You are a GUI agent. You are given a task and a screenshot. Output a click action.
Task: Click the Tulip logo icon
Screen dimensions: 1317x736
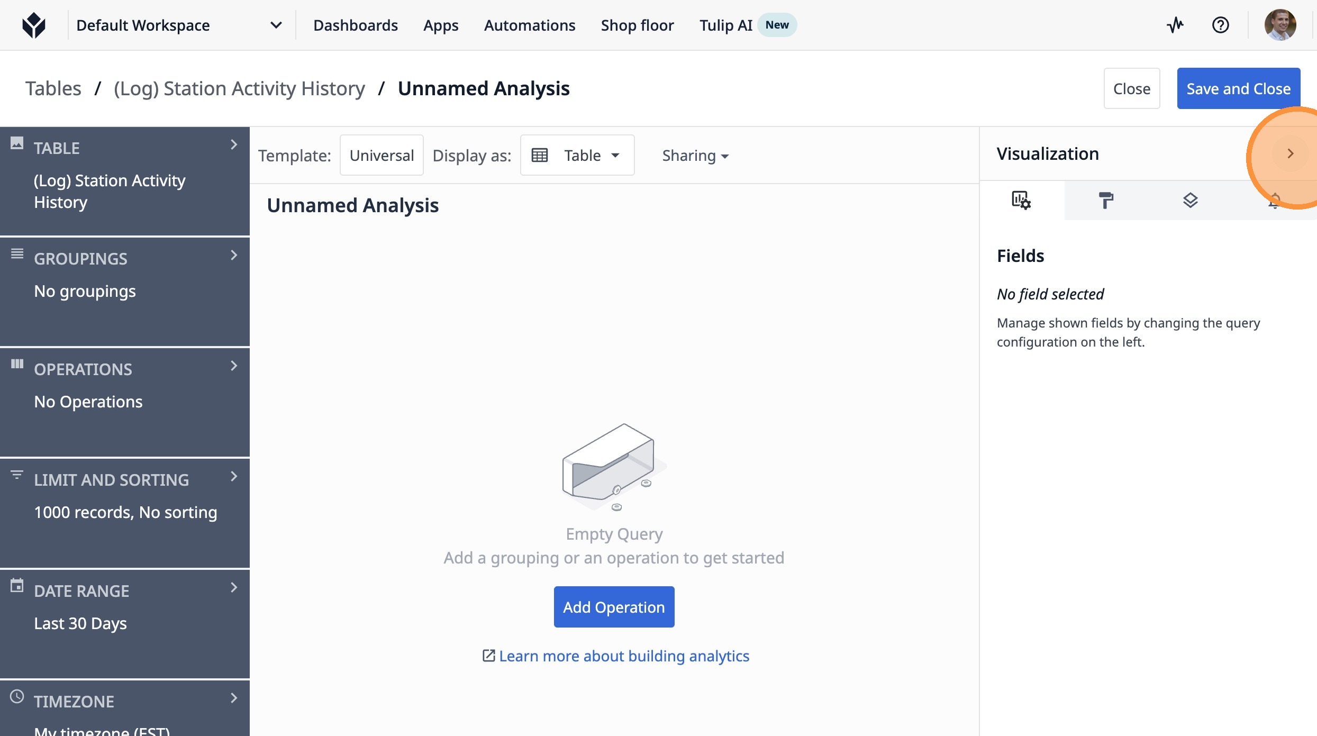34,25
